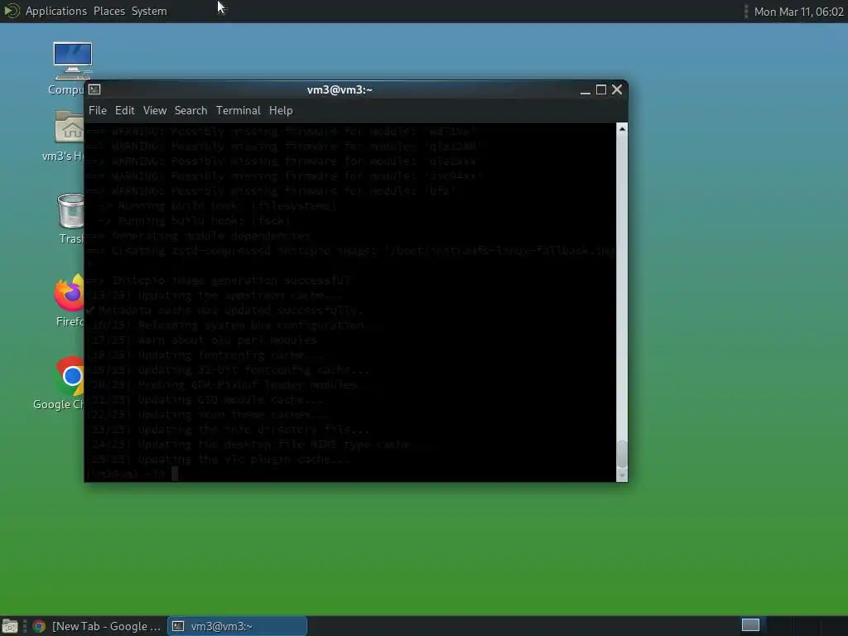Click show desktop icon in bottom panel
848x636 pixels.
pos(10,626)
